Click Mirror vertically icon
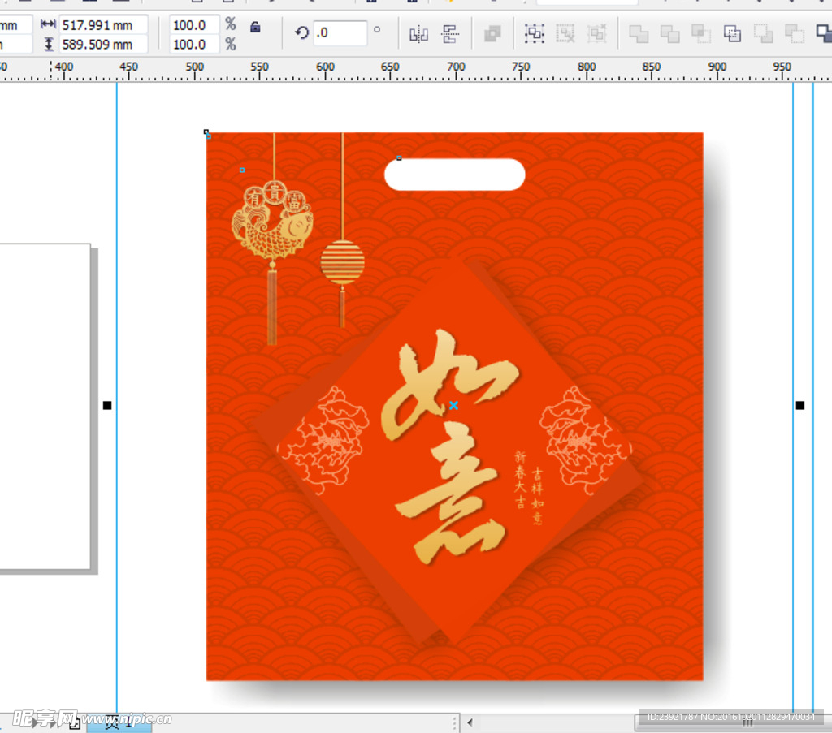832x733 pixels. 450,34
